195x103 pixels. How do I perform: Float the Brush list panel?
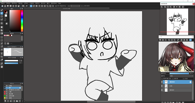point(21,84)
